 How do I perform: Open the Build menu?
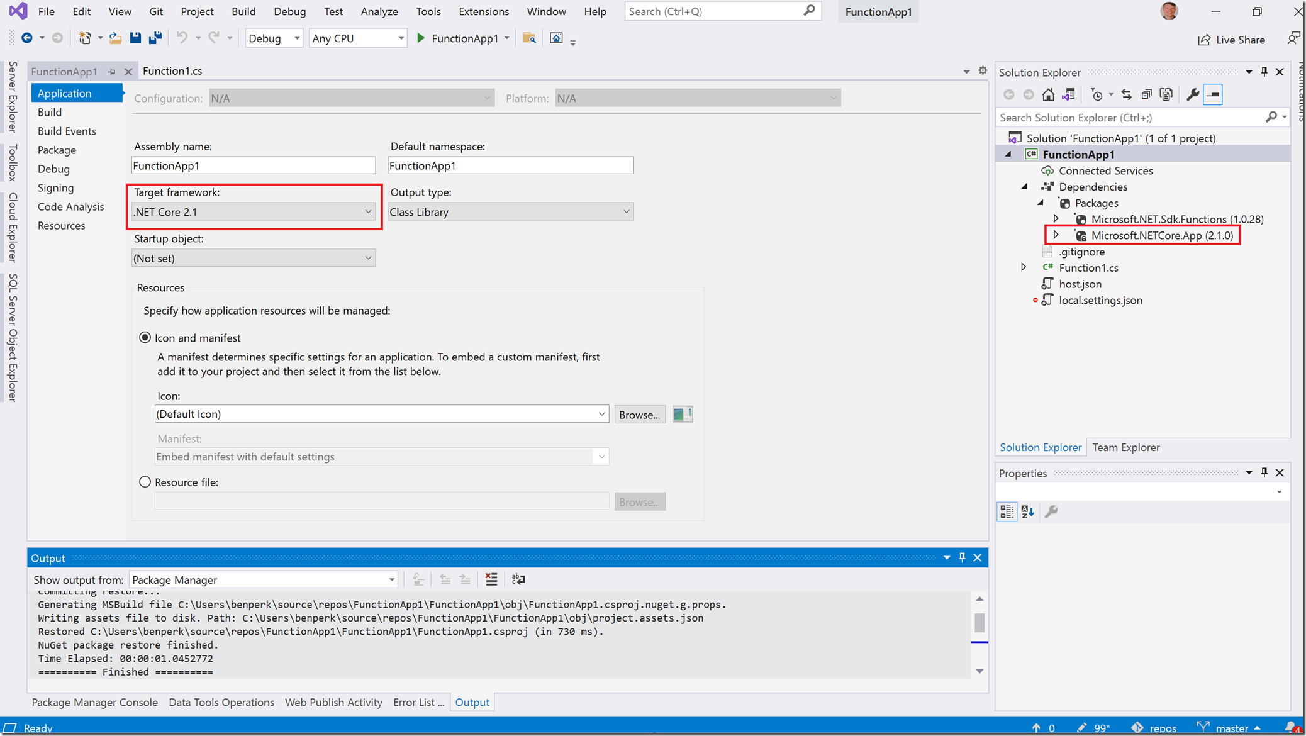coord(243,11)
